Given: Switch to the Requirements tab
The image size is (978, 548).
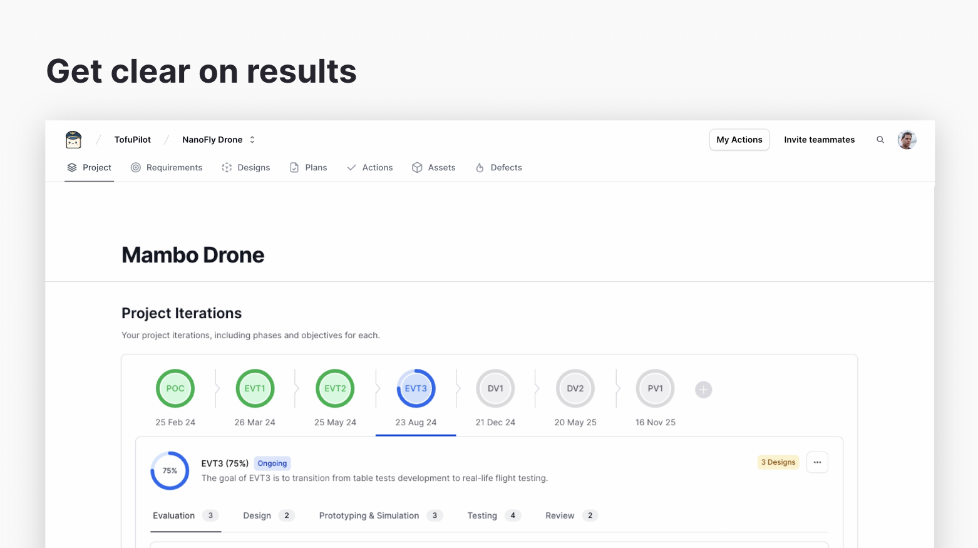Looking at the screenshot, I should (x=167, y=167).
